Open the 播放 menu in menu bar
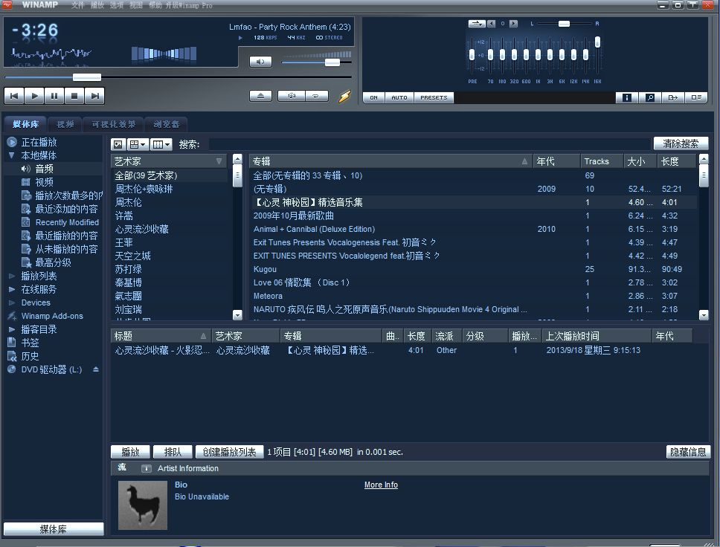The height and width of the screenshot is (547, 720). [x=97, y=5]
